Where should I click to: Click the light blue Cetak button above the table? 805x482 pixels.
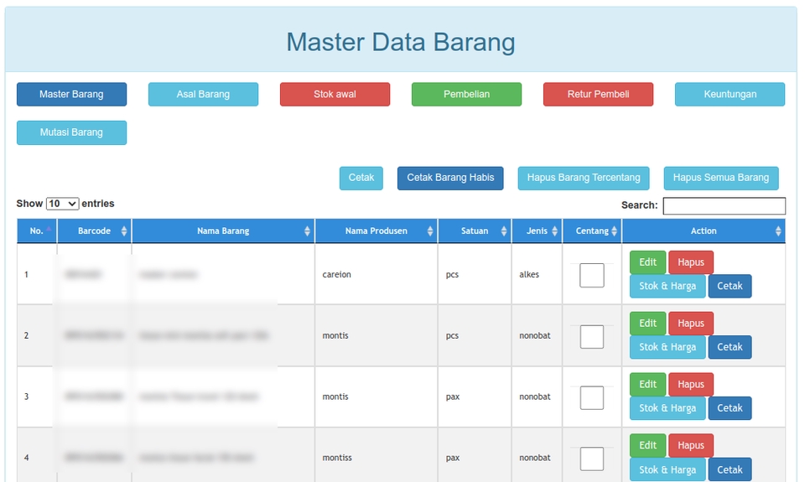pos(361,178)
